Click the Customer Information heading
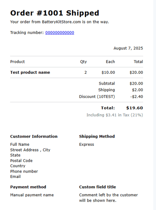156x210 pixels. point(34,137)
